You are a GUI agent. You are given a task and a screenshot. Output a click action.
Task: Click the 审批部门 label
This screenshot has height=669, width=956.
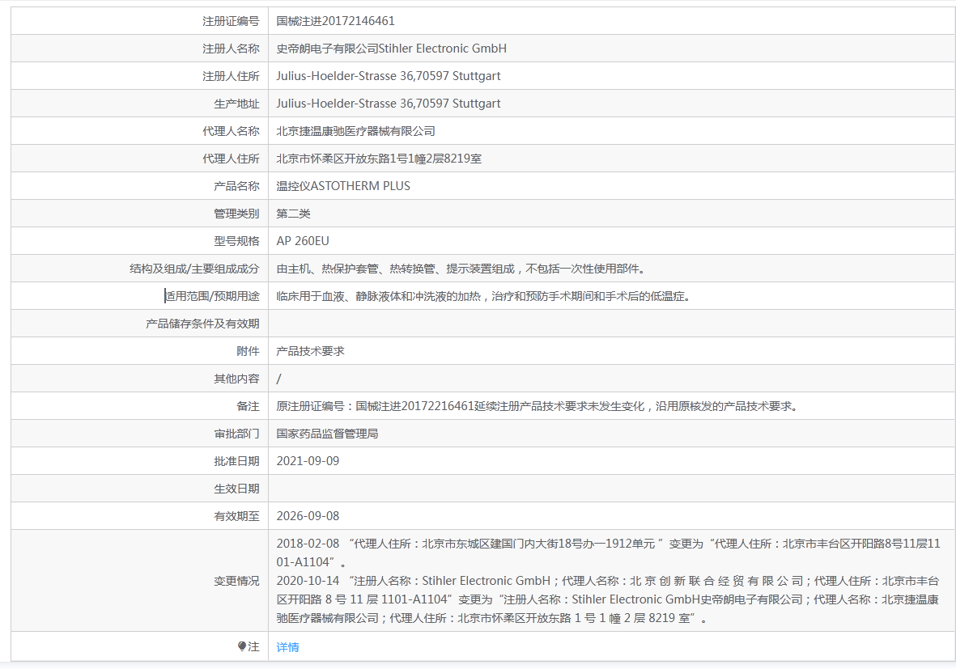pyautogui.click(x=236, y=434)
